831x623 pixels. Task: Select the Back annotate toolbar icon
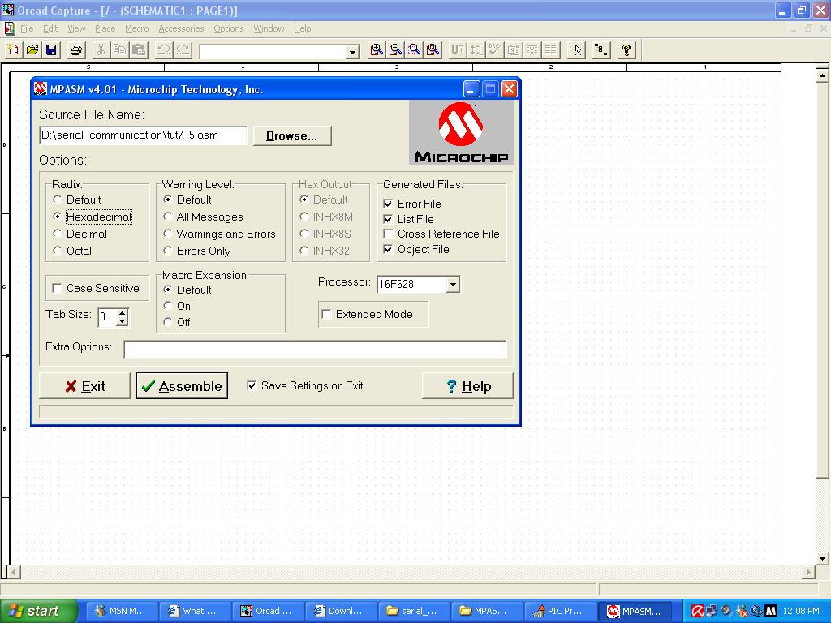click(x=476, y=49)
